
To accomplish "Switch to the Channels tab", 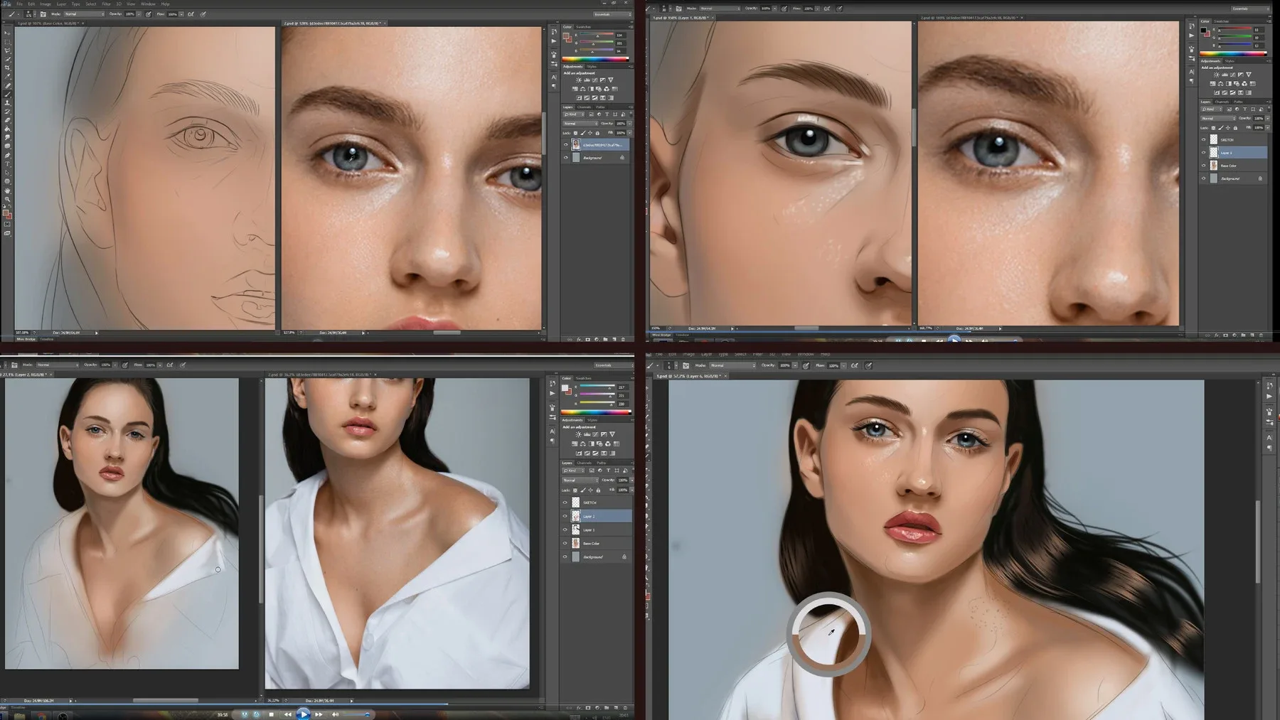I will point(583,463).
